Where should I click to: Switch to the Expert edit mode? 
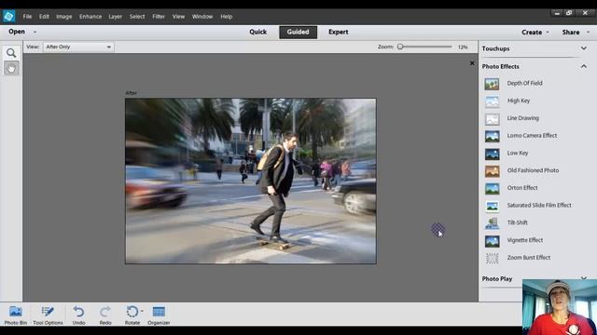pos(339,32)
